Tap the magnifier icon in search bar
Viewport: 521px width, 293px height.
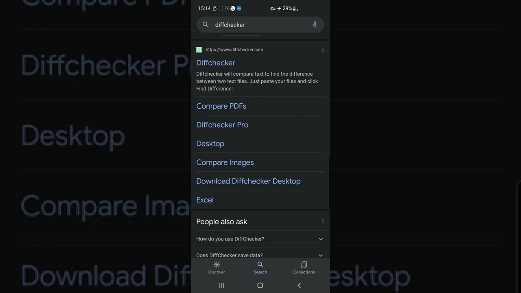coord(206,25)
